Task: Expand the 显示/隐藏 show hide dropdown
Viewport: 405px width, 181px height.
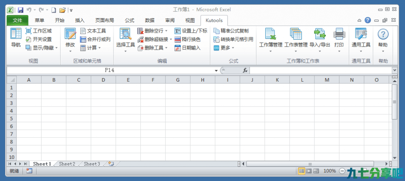Action: pos(57,48)
